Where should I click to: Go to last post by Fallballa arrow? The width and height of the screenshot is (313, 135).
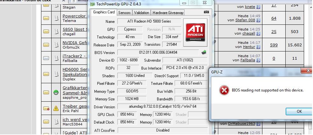click(258, 60)
